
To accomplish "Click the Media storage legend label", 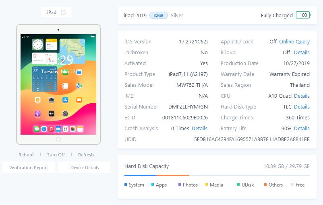I will point(216,184).
